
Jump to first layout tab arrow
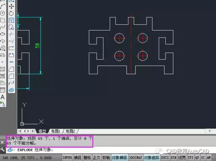[20, 131]
